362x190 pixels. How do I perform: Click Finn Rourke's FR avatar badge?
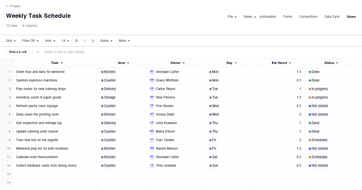[152, 106]
